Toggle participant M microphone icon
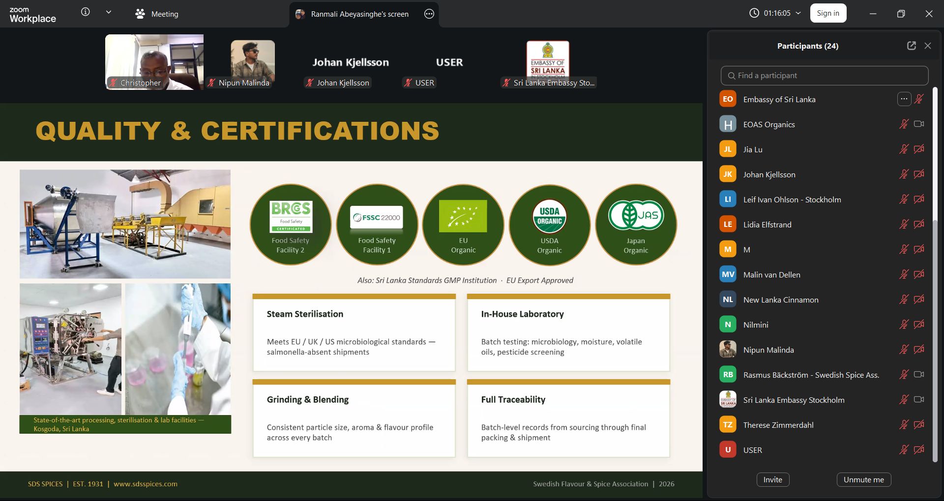Viewport: 944px width, 501px height. click(904, 250)
